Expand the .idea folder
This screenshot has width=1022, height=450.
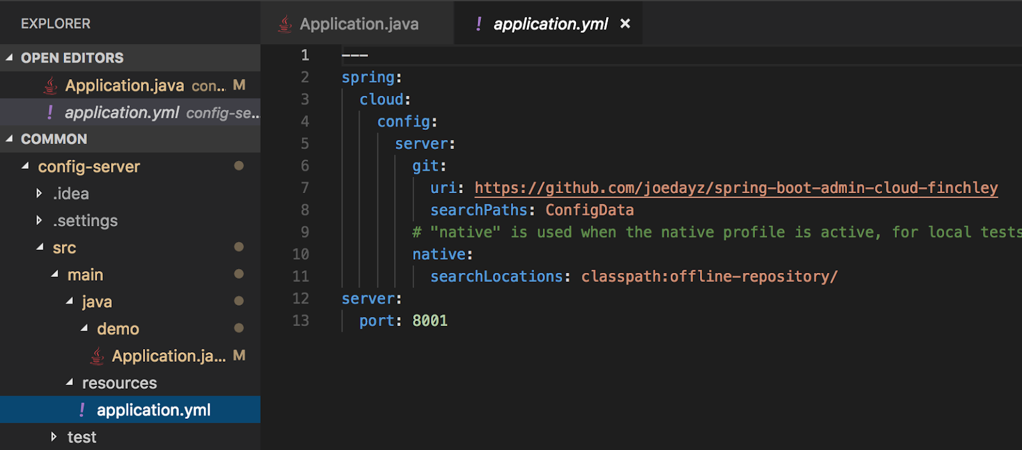tap(40, 193)
